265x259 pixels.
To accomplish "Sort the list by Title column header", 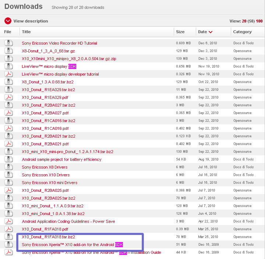I will [26, 32].
